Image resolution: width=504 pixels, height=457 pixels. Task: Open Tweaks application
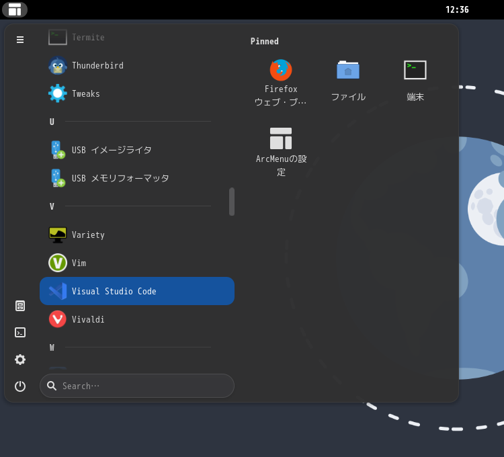pos(137,93)
